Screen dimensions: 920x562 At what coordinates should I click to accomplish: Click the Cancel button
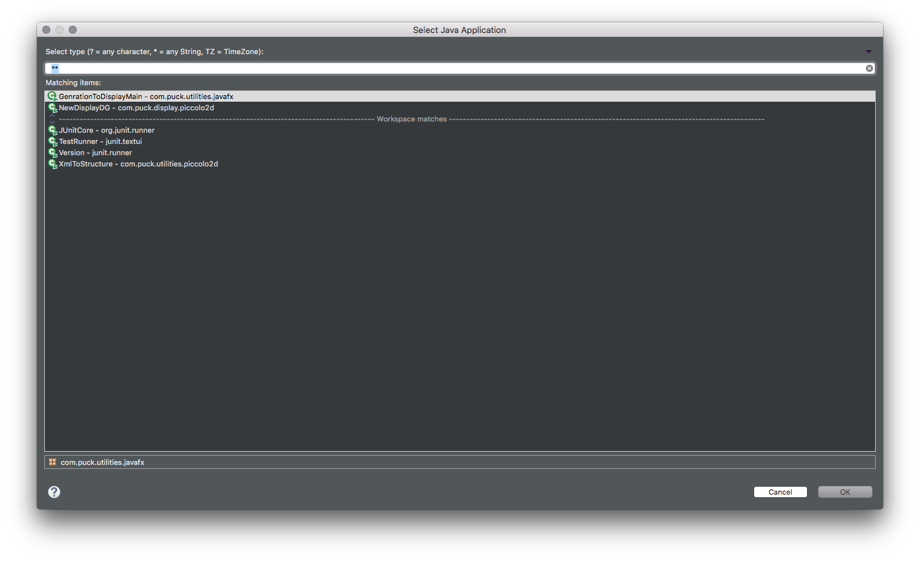[x=781, y=492]
